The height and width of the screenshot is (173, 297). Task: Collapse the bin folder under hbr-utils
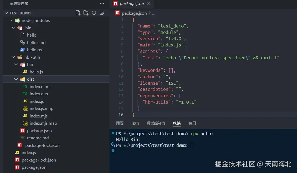[x=16, y=64]
